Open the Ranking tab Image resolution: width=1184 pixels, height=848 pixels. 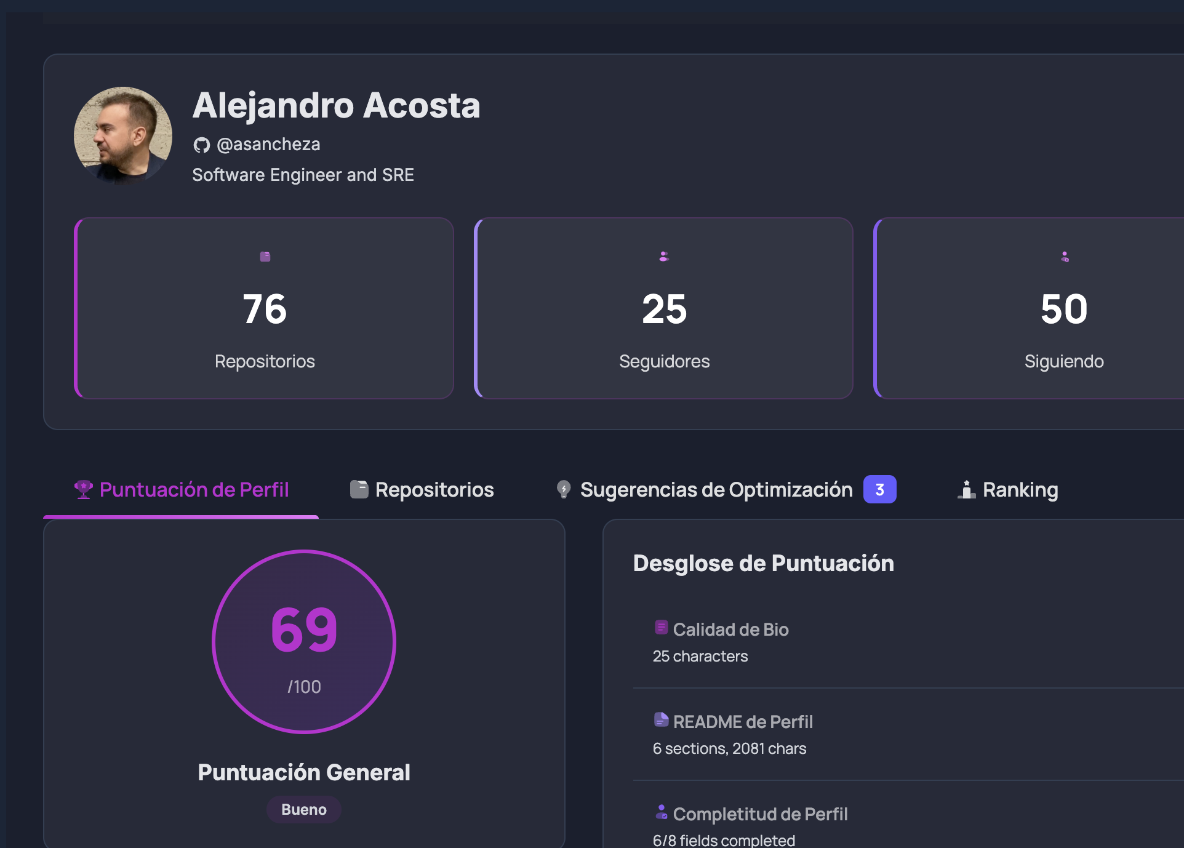(1020, 489)
